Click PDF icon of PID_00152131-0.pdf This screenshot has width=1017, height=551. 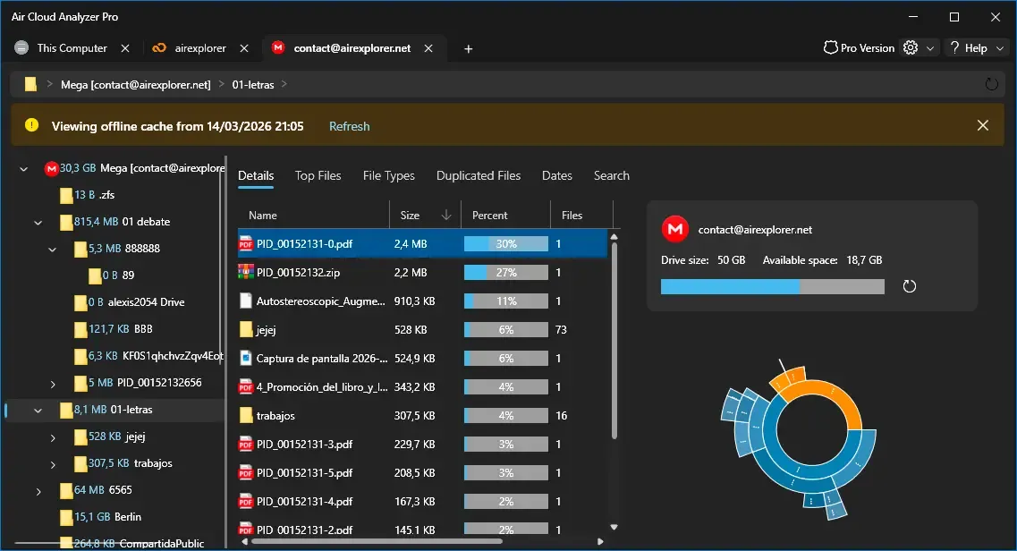point(245,243)
